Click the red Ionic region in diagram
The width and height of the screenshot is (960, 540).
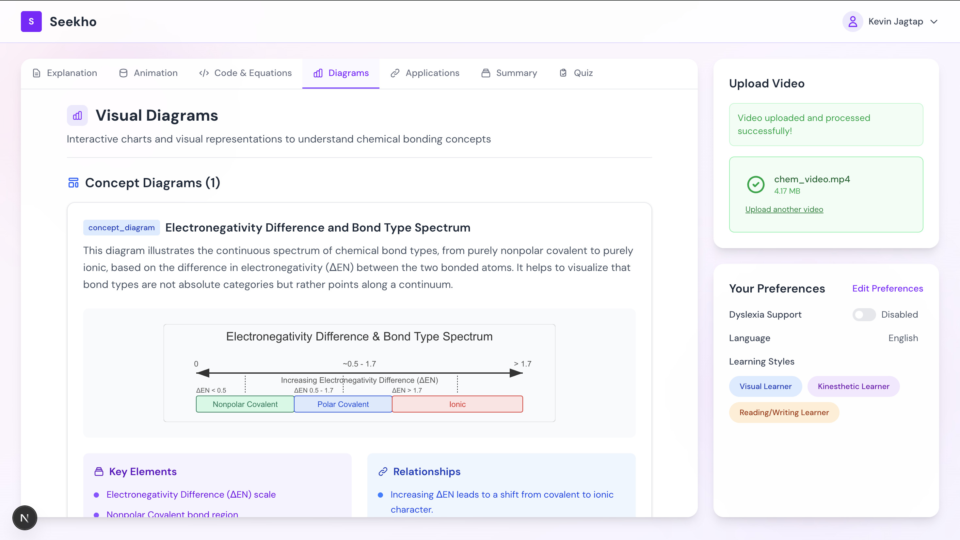[x=457, y=404]
